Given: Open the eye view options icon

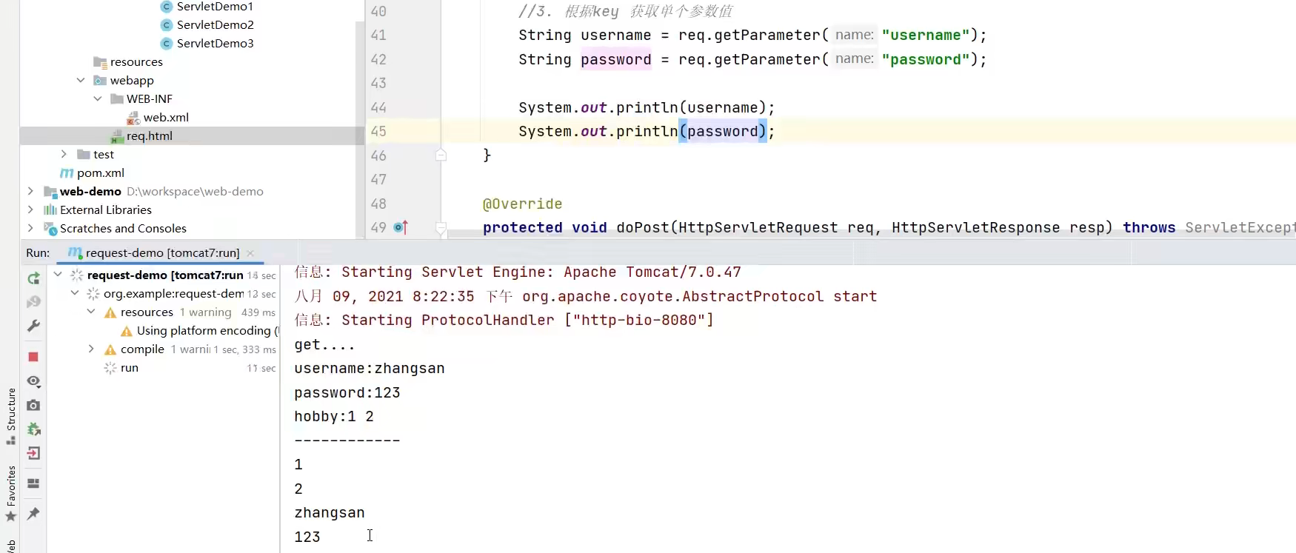Looking at the screenshot, I should [x=33, y=381].
